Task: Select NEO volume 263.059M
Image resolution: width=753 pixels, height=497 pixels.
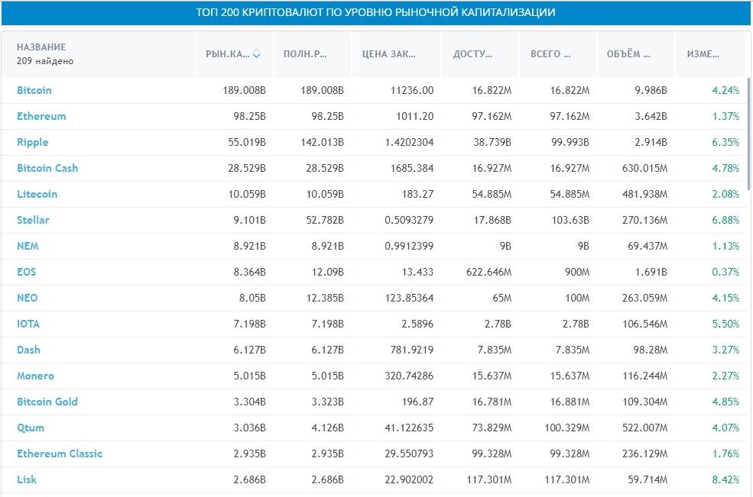Action: click(x=644, y=298)
